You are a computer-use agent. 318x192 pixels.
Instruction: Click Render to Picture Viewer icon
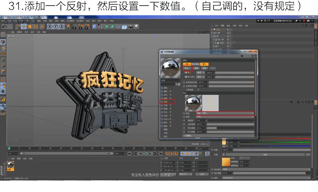coord(81,26)
